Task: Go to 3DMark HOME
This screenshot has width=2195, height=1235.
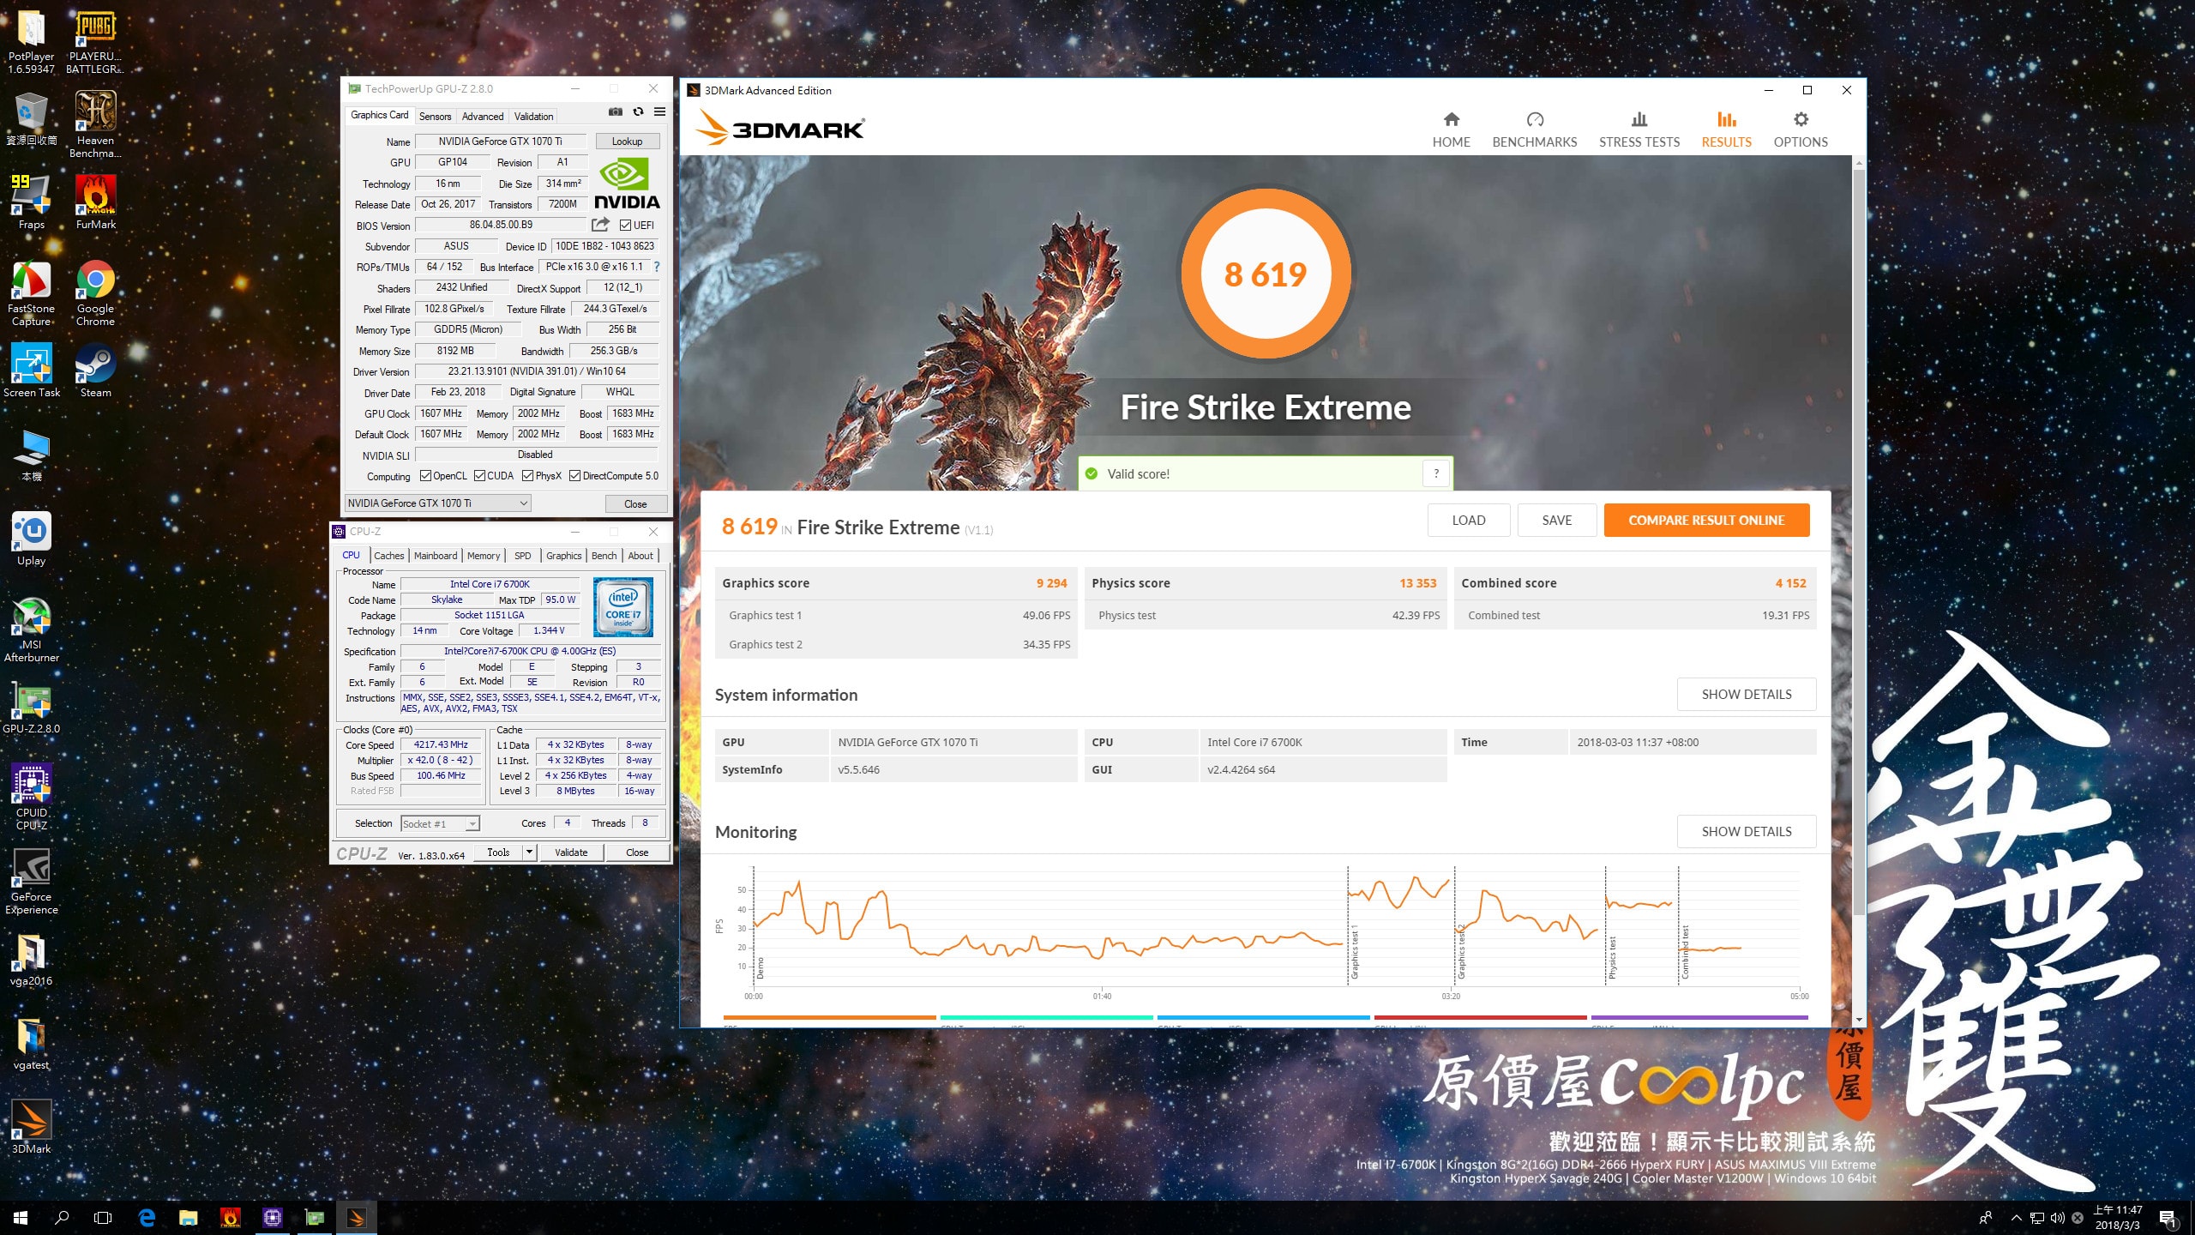Action: (x=1451, y=130)
